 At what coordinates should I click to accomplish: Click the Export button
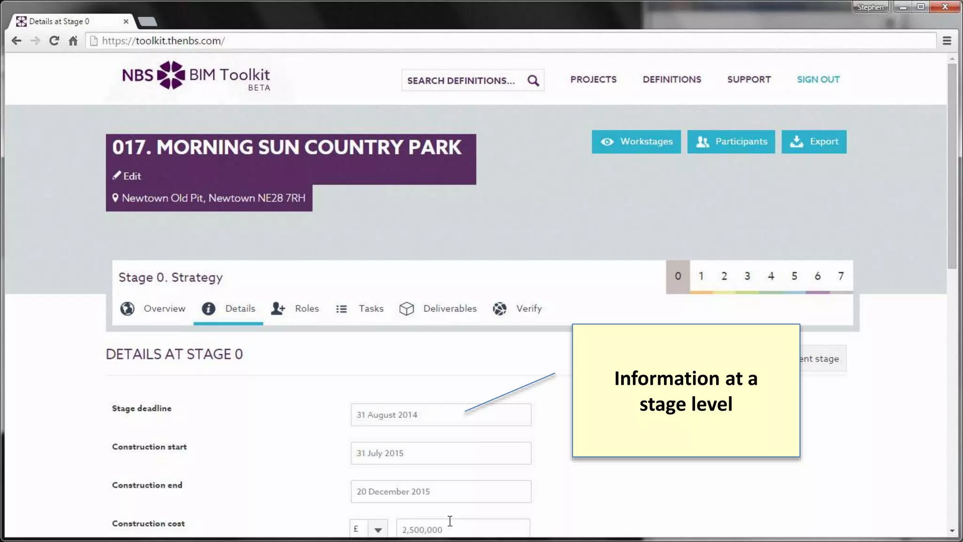pyautogui.click(x=814, y=142)
